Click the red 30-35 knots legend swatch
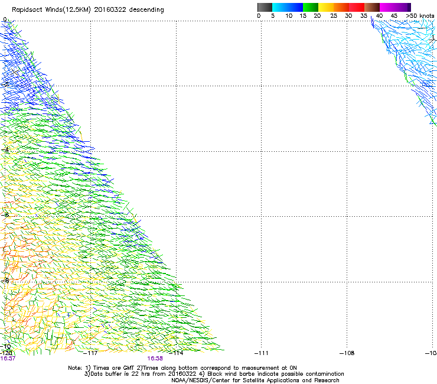This screenshot has height=384, width=437. coord(357,7)
